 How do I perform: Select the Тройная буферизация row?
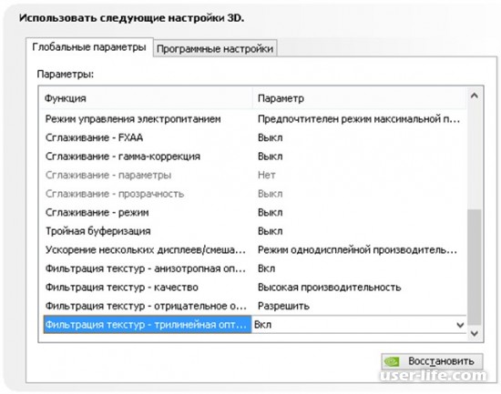pyautogui.click(x=255, y=231)
